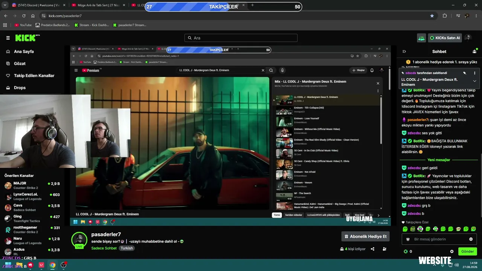Show hidden system tray icons
This screenshot has width=482, height=271.
[x=435, y=265]
